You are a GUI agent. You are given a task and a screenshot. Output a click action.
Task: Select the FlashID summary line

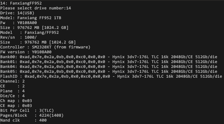(111, 76)
